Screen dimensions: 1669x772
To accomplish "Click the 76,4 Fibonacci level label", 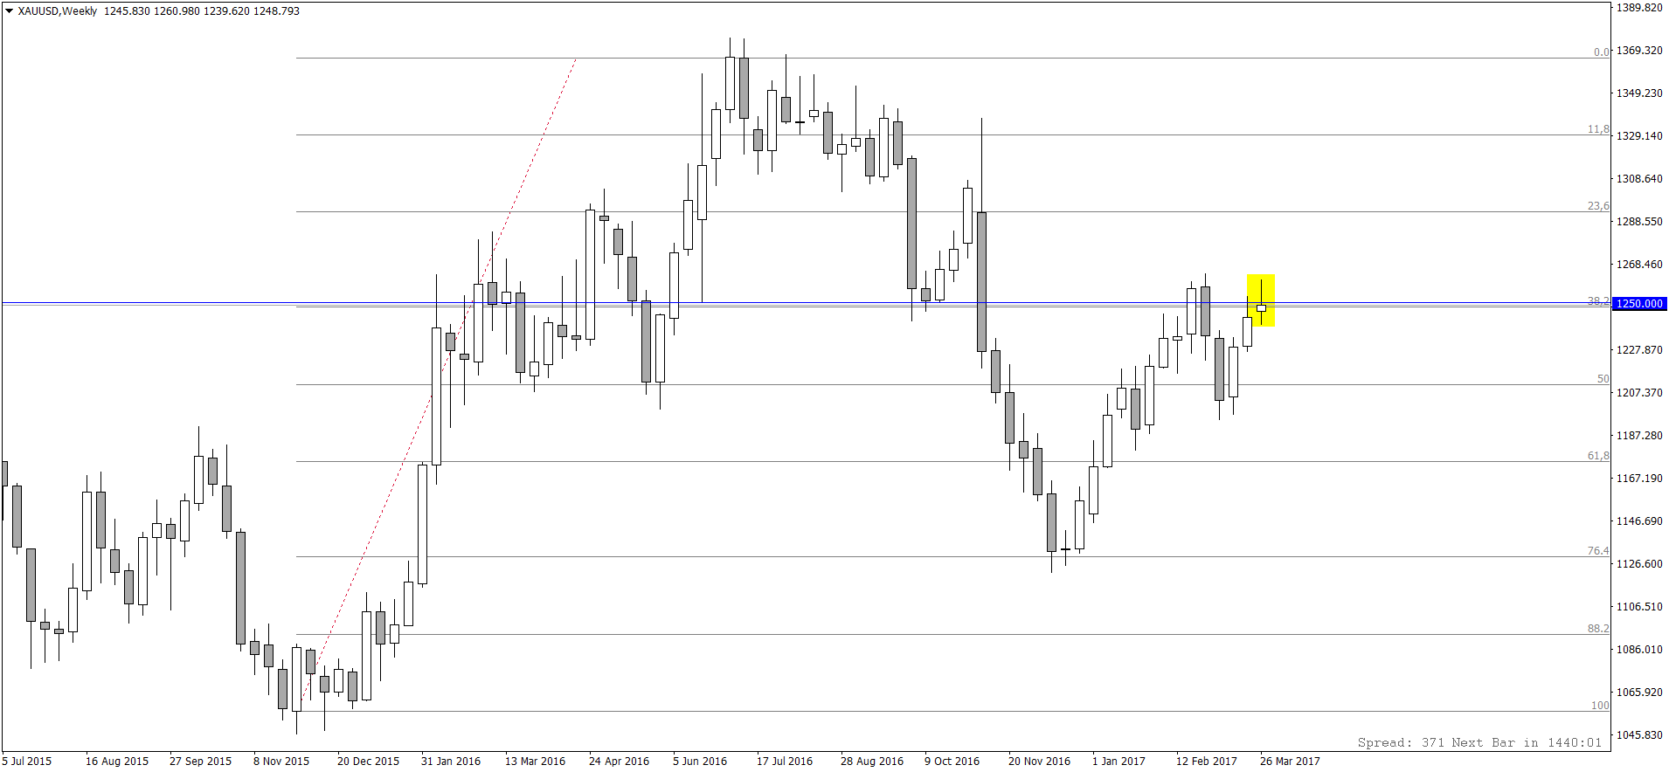I will click(x=1598, y=551).
